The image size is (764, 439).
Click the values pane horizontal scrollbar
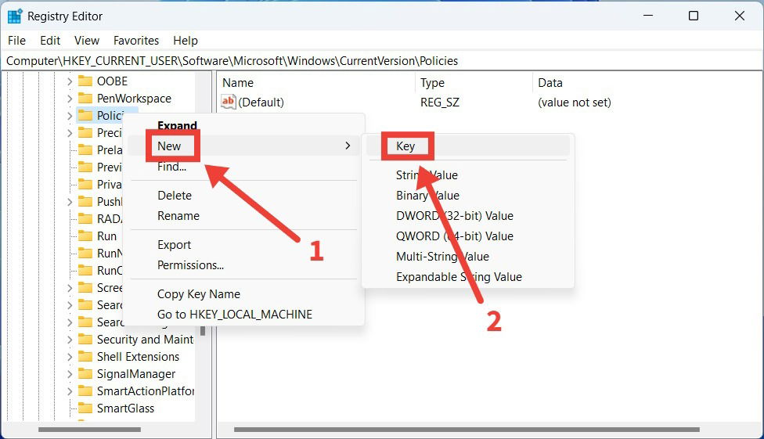pos(467,430)
